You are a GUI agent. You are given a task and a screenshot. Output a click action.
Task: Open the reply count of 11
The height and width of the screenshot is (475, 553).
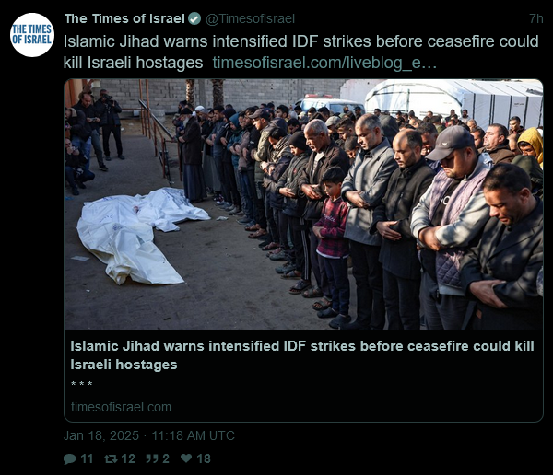coord(87,458)
